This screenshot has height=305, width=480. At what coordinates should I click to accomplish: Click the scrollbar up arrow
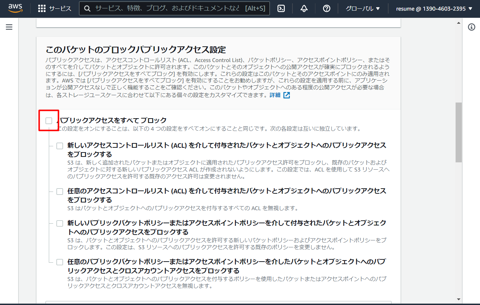pos(459,23)
